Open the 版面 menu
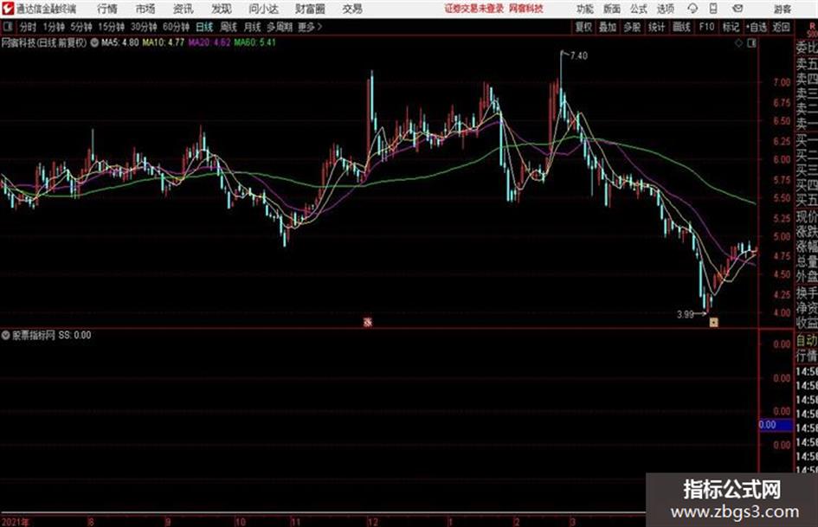818x527 pixels. (612, 9)
